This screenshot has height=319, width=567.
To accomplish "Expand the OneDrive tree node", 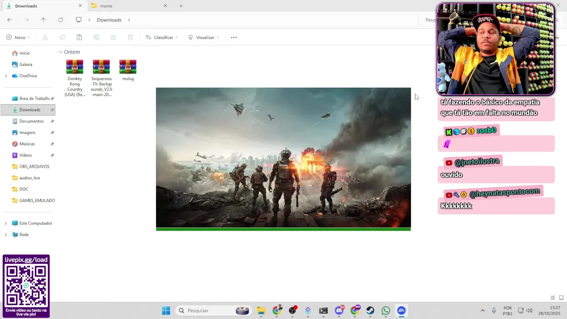I will [6, 76].
